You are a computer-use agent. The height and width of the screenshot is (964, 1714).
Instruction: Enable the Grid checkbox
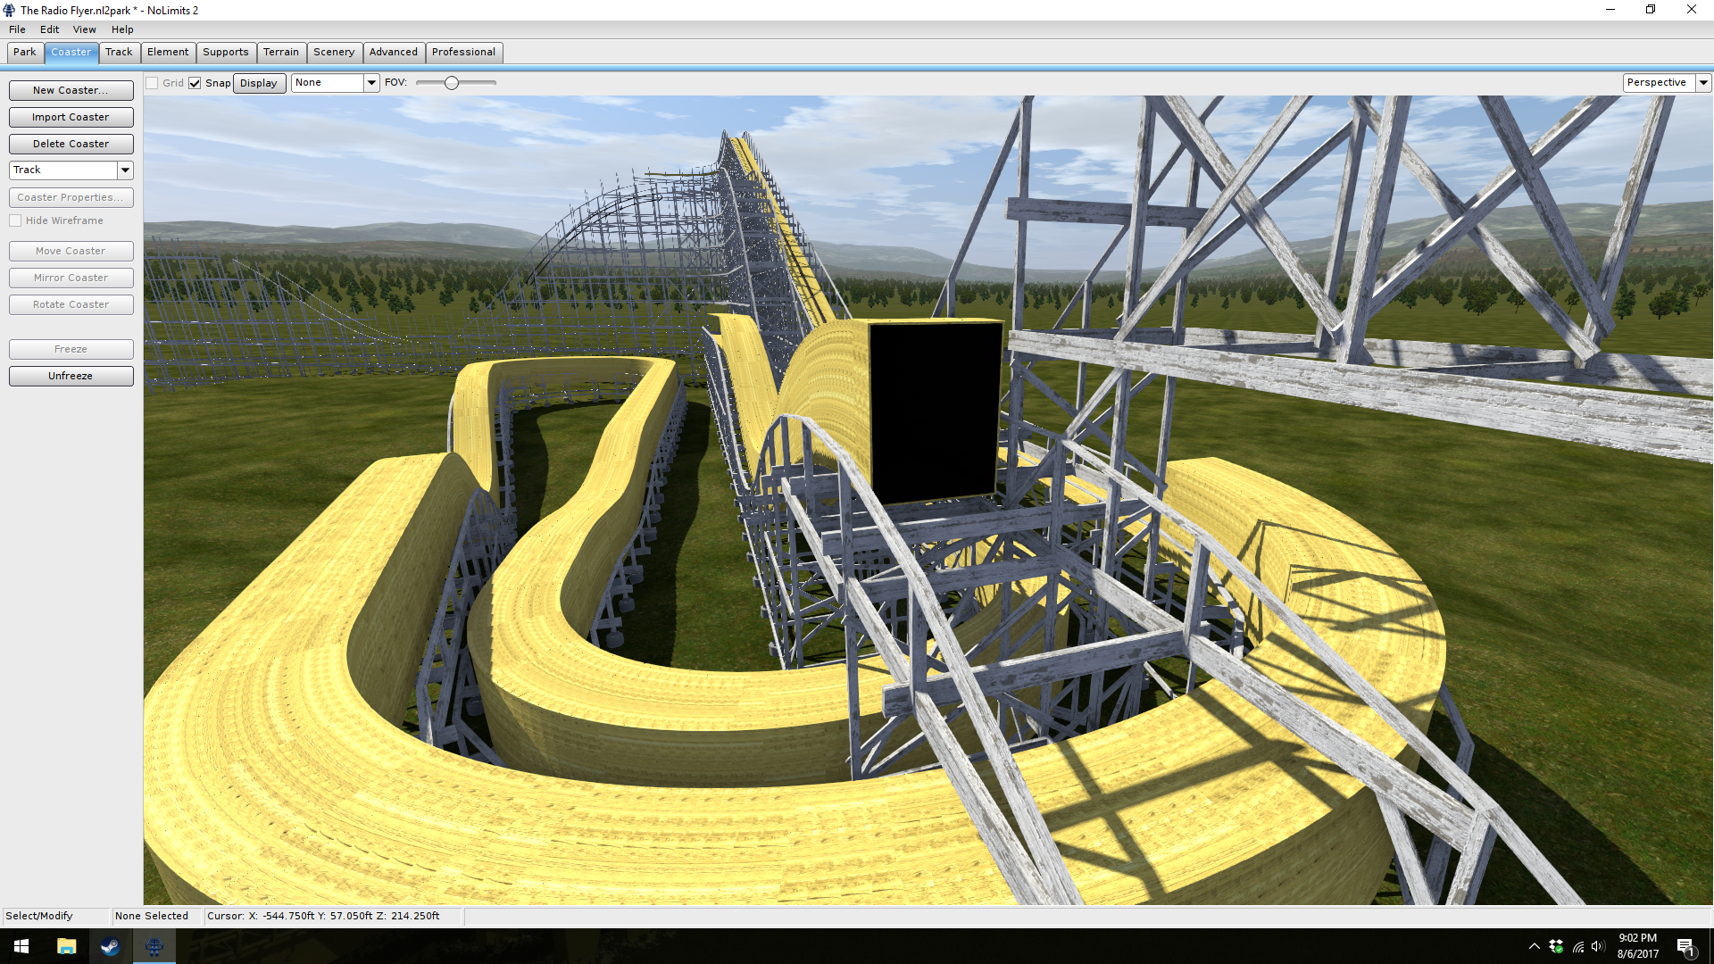click(153, 83)
